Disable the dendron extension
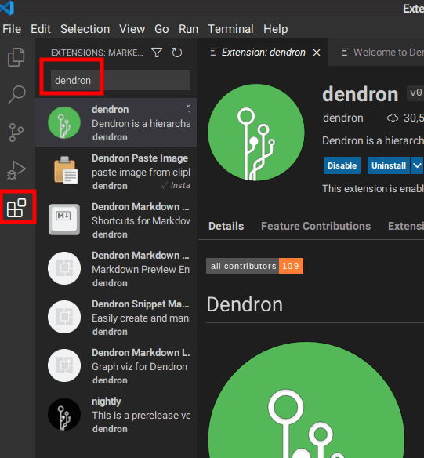This screenshot has height=458, width=424. (x=342, y=165)
